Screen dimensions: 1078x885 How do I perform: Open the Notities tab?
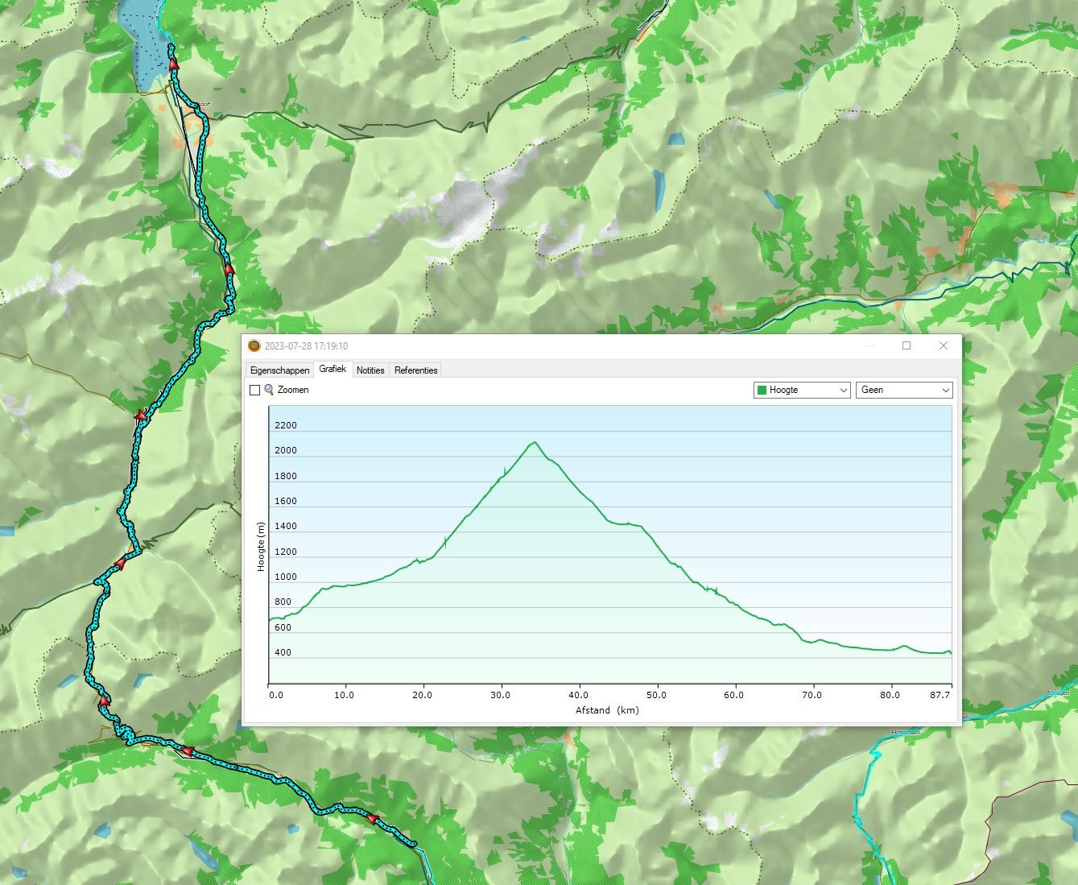pyautogui.click(x=370, y=370)
